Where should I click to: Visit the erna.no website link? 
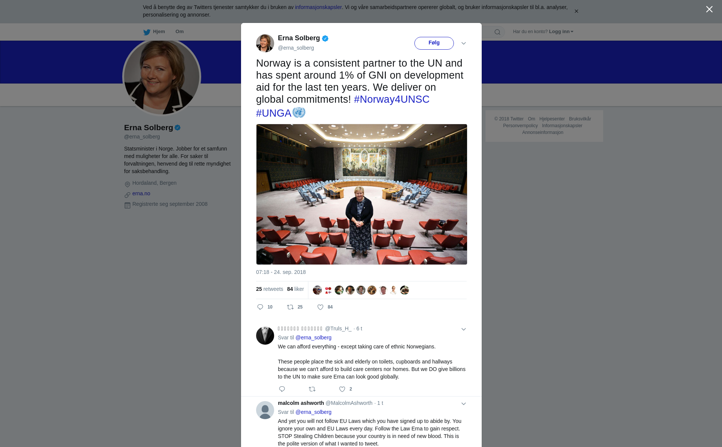point(141,193)
